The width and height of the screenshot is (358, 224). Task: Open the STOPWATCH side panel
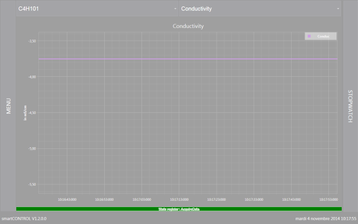point(350,106)
